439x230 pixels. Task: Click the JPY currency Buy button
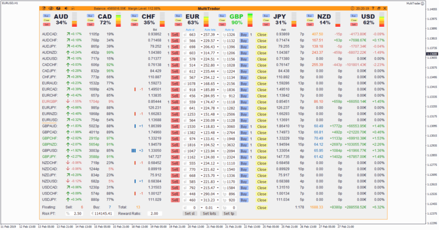(266, 16)
